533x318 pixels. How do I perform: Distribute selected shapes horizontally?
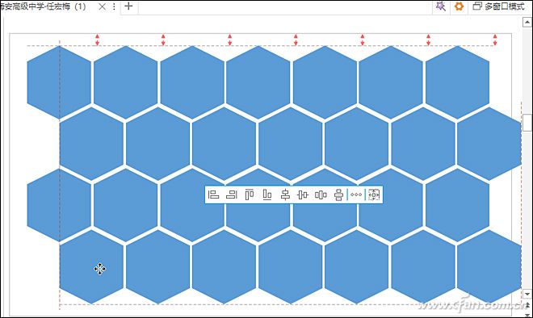pyautogui.click(x=321, y=195)
